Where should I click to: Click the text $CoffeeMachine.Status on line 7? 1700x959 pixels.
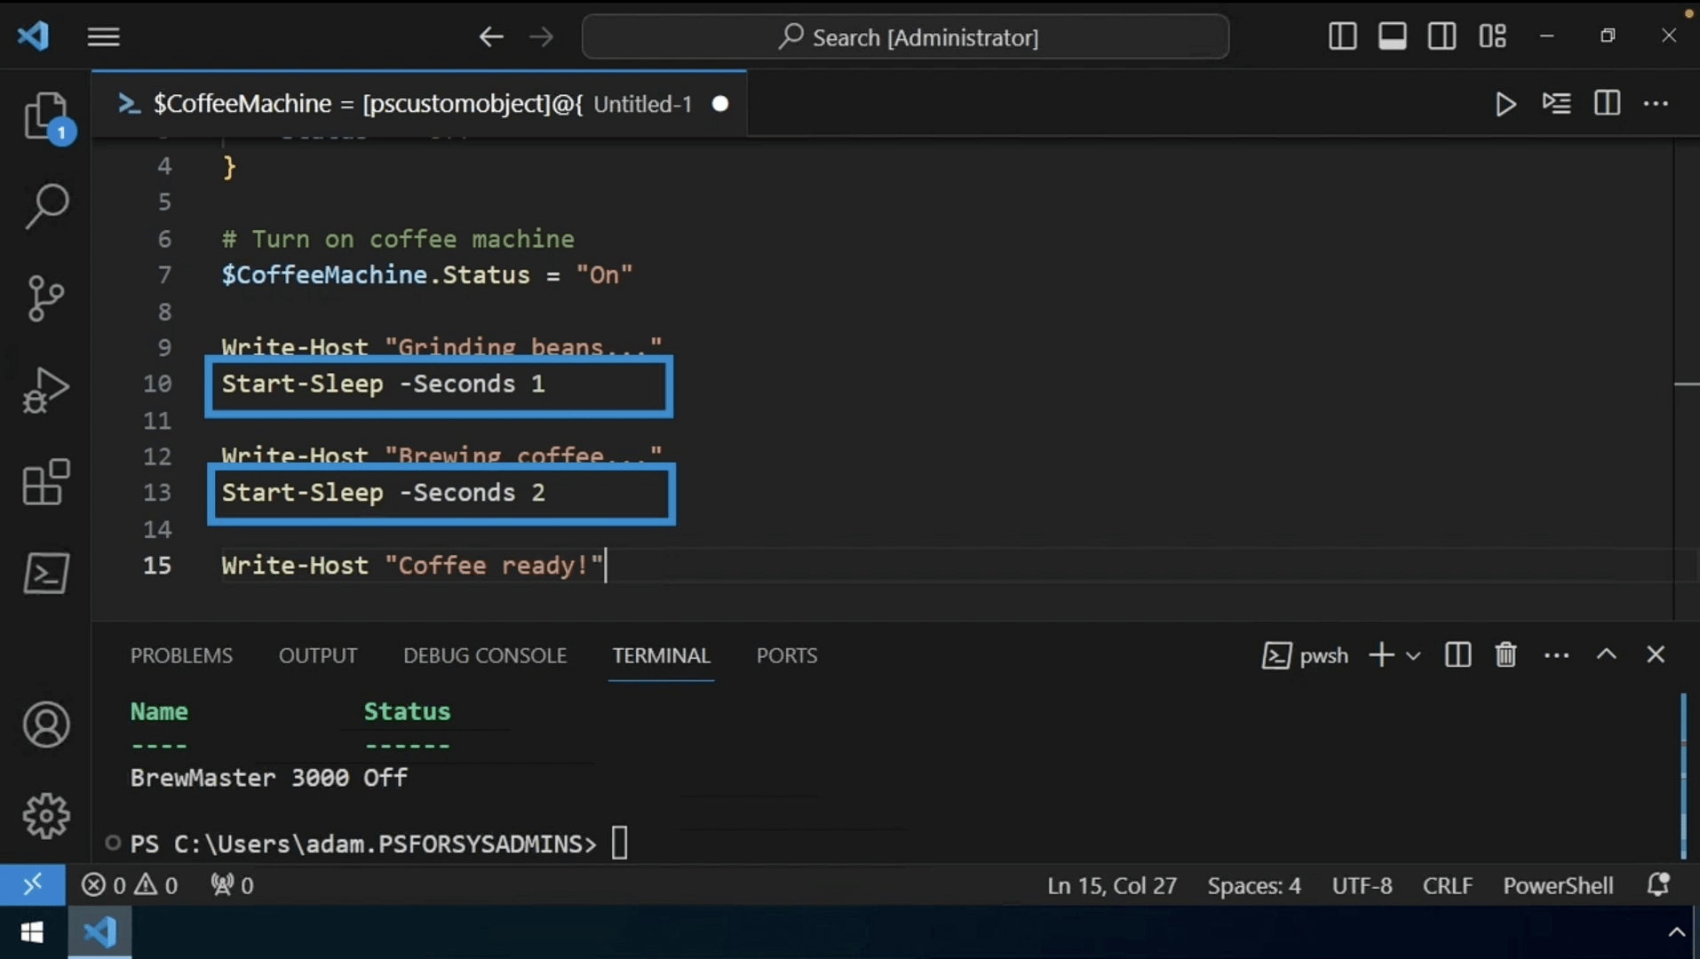[x=376, y=274]
